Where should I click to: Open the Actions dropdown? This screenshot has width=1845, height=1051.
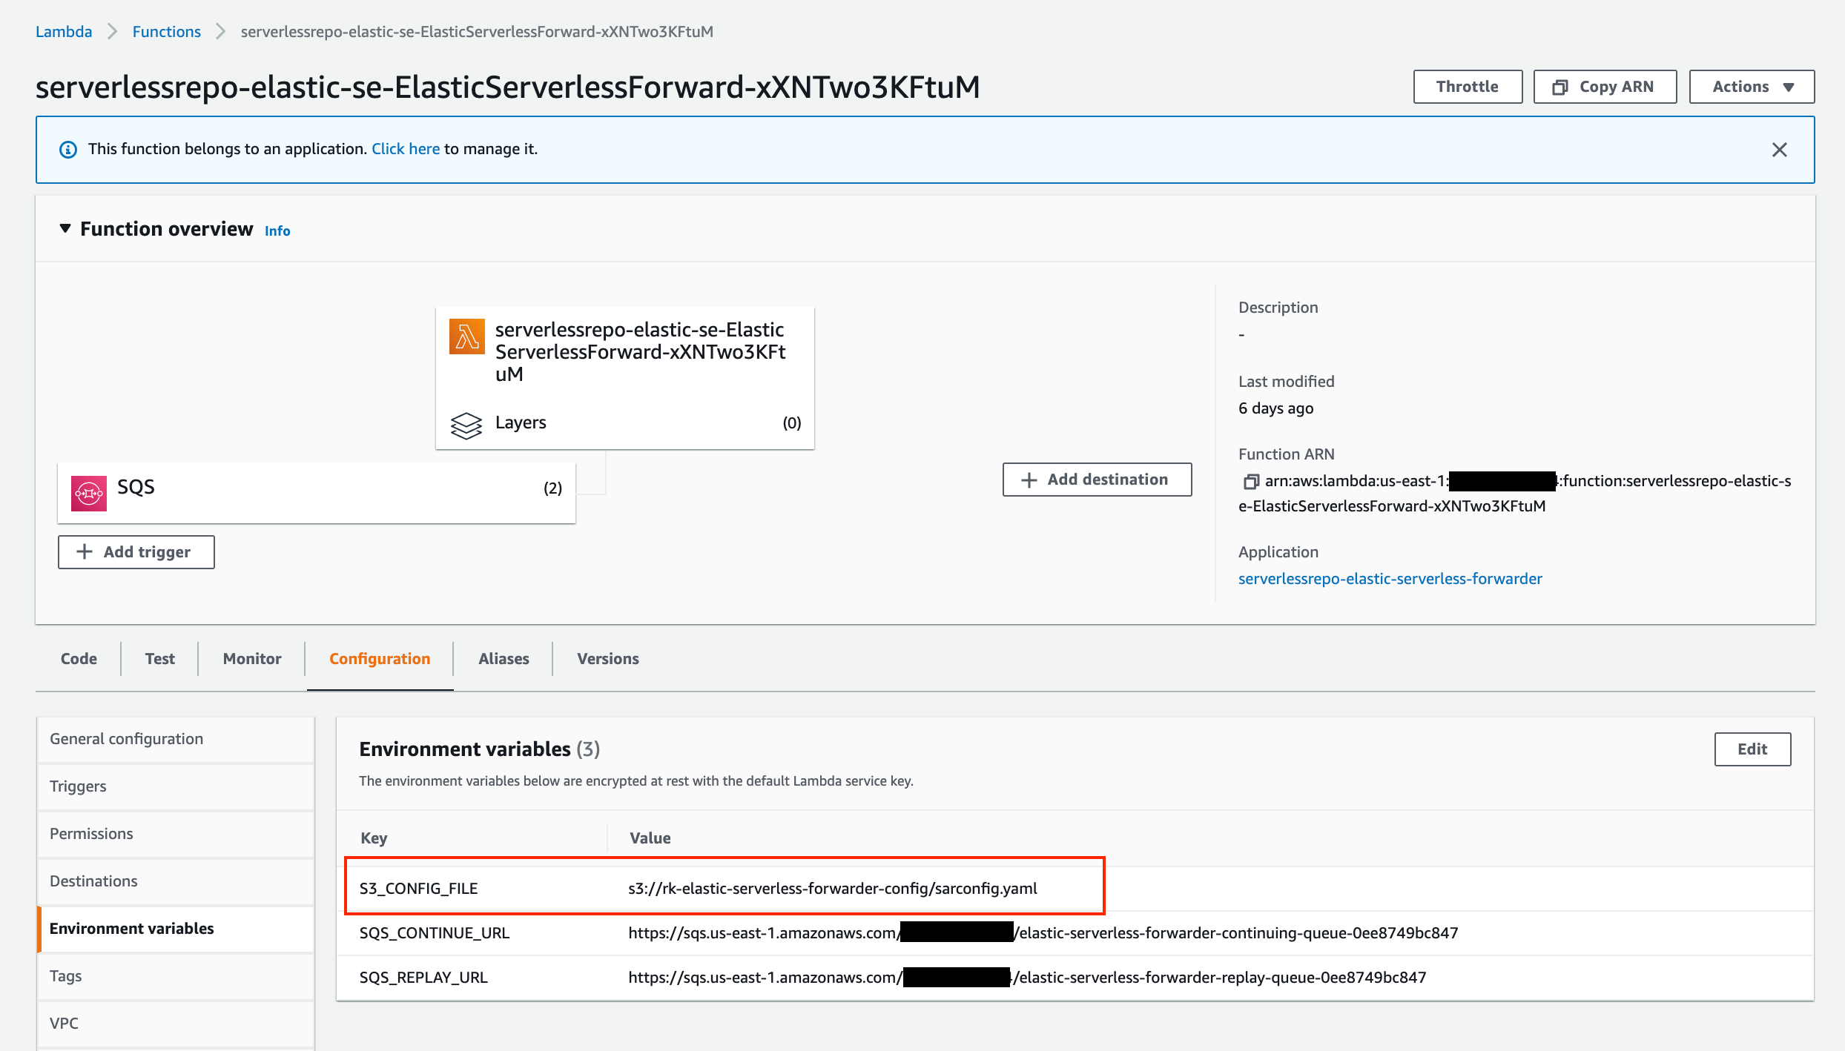[x=1752, y=87]
